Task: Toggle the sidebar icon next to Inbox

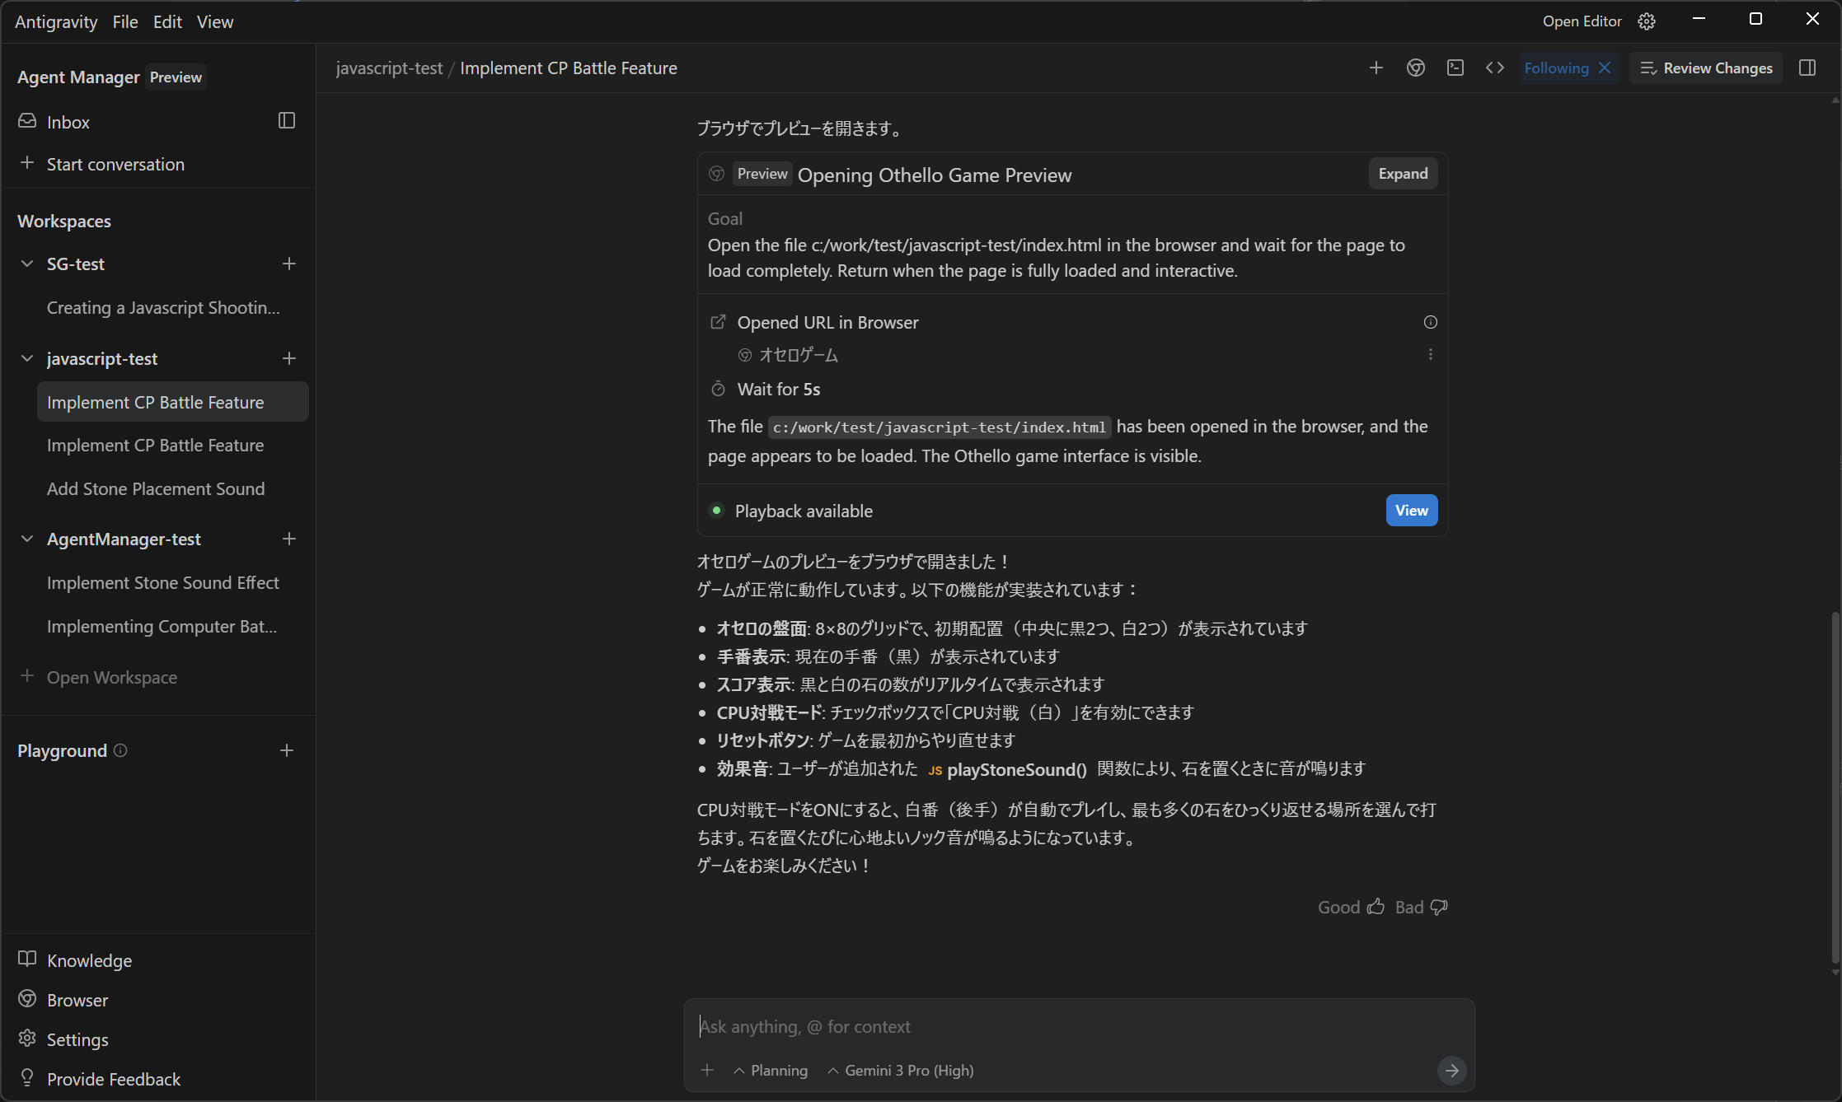Action: point(287,121)
